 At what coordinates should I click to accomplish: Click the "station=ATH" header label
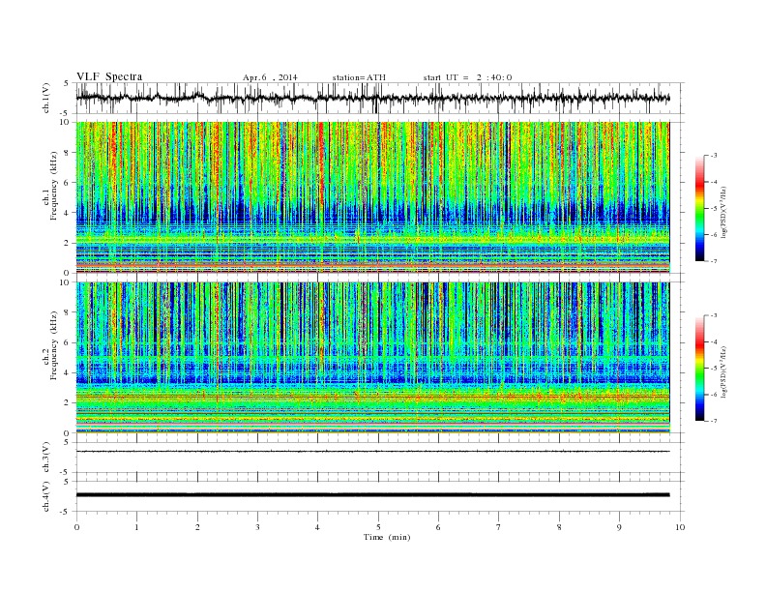pos(359,77)
